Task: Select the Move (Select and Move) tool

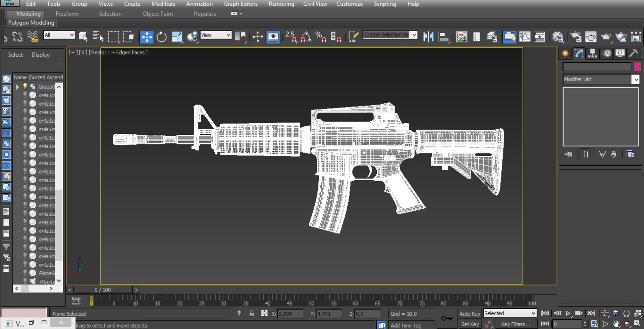Action: (x=147, y=37)
